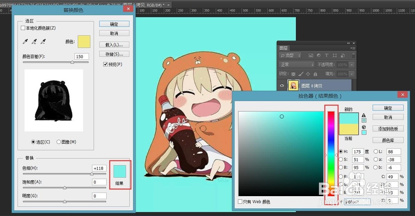Click the yellow sampled color swatch
Image resolution: width=415 pixels, height=216 pixels.
click(x=84, y=42)
